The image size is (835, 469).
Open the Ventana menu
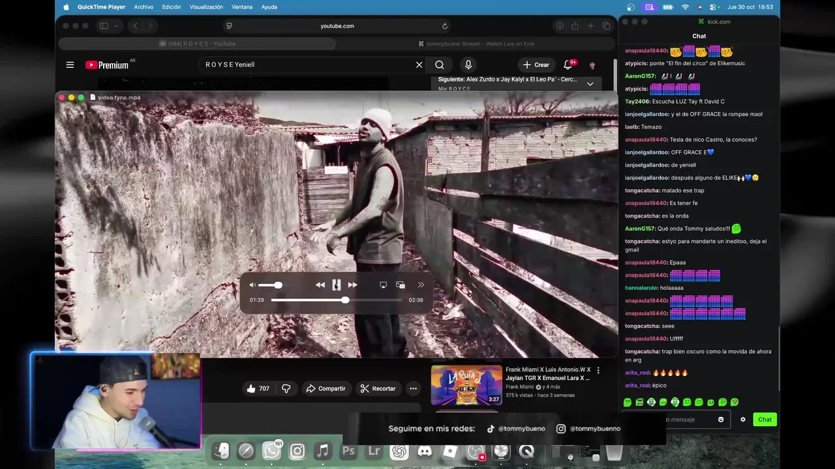pos(242,7)
